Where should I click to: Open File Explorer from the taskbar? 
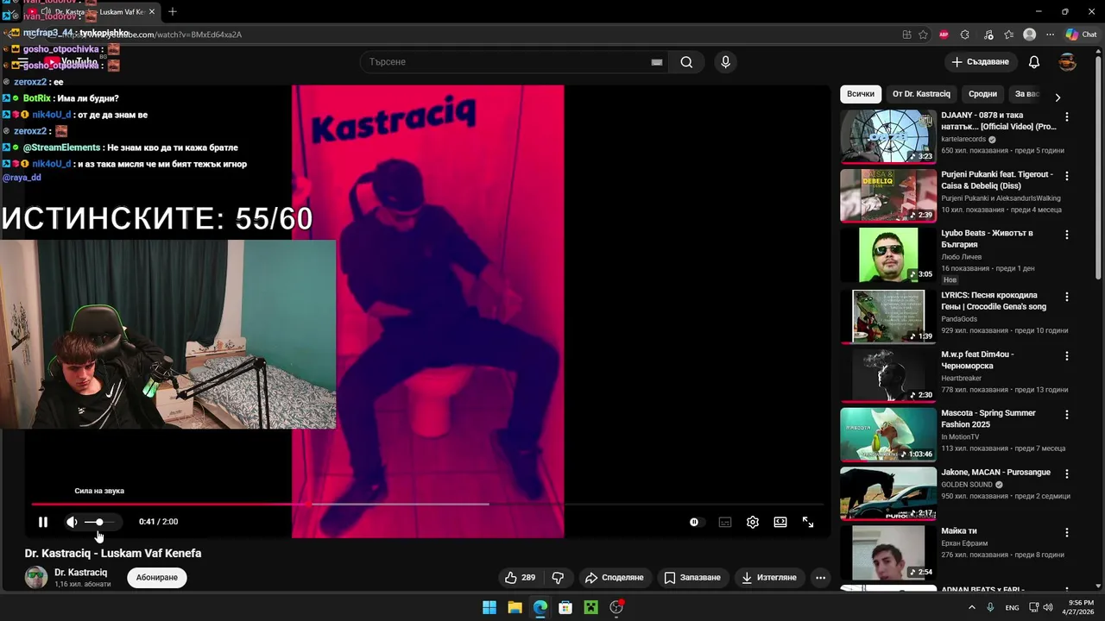(x=515, y=607)
